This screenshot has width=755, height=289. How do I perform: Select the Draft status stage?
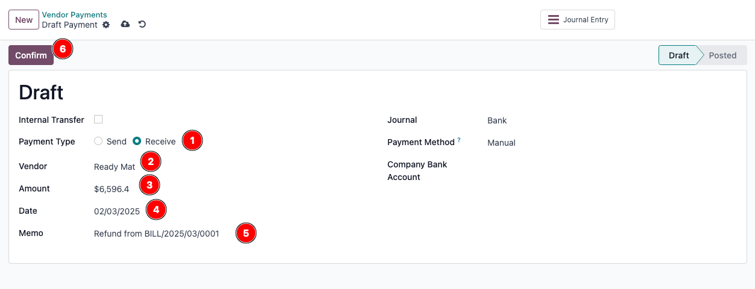[x=678, y=55]
